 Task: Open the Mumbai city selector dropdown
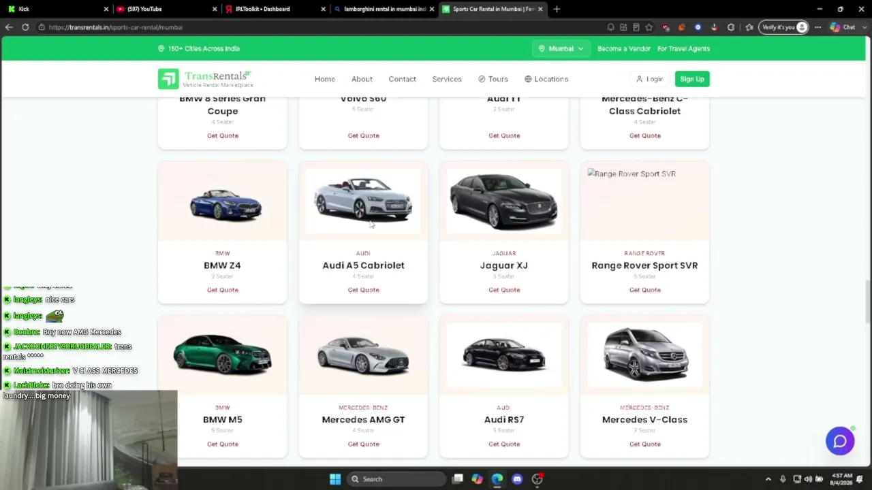pyautogui.click(x=561, y=48)
